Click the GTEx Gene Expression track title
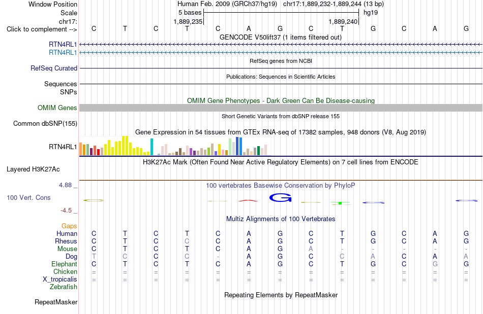Viewport: 483px width, 314px height. click(x=281, y=132)
